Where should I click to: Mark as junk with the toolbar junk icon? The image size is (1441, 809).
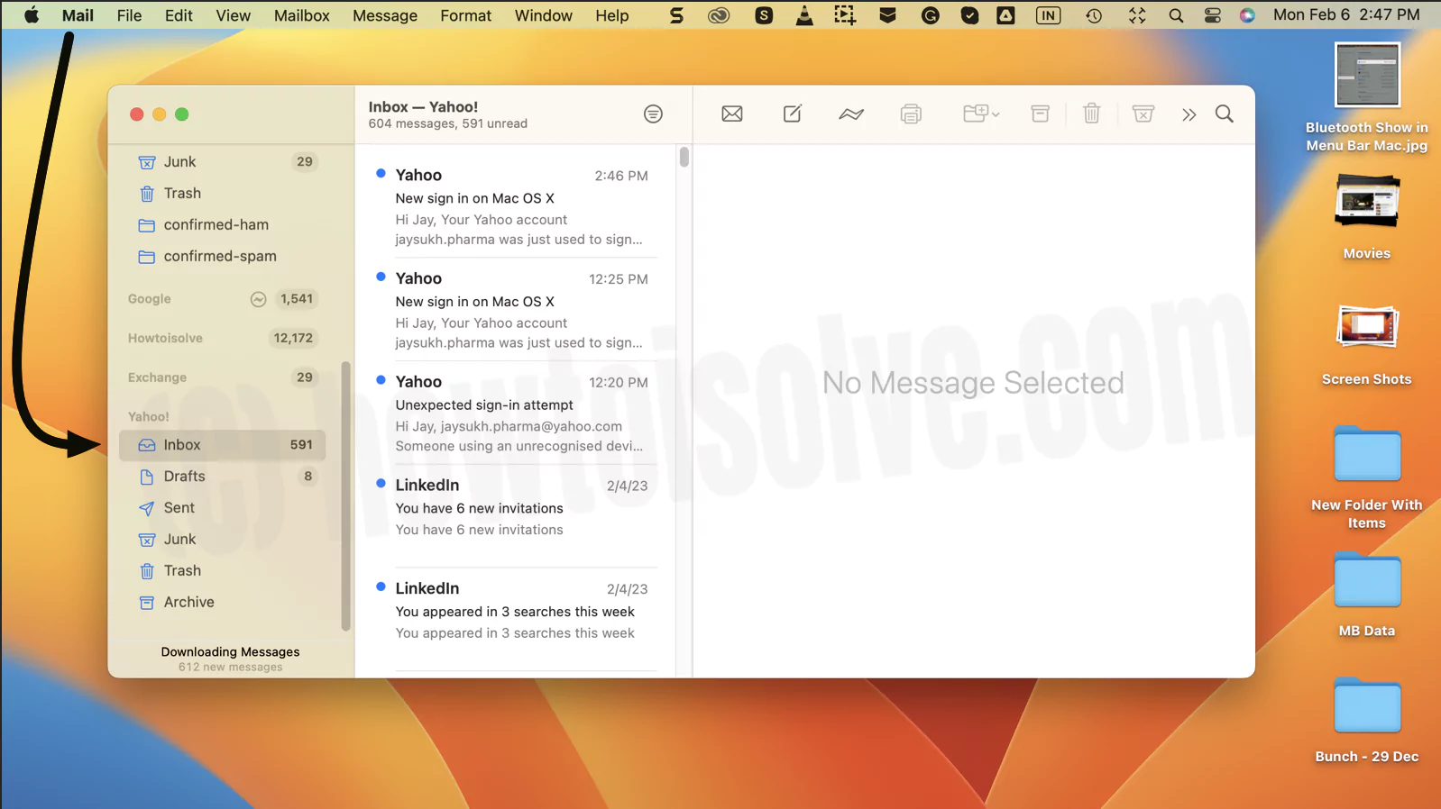1143,114
